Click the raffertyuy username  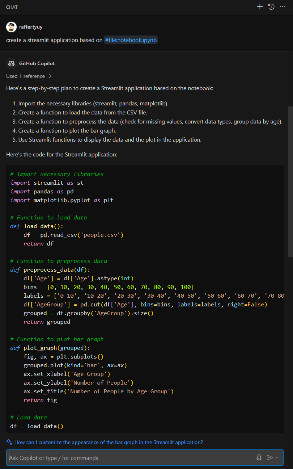coord(31,27)
